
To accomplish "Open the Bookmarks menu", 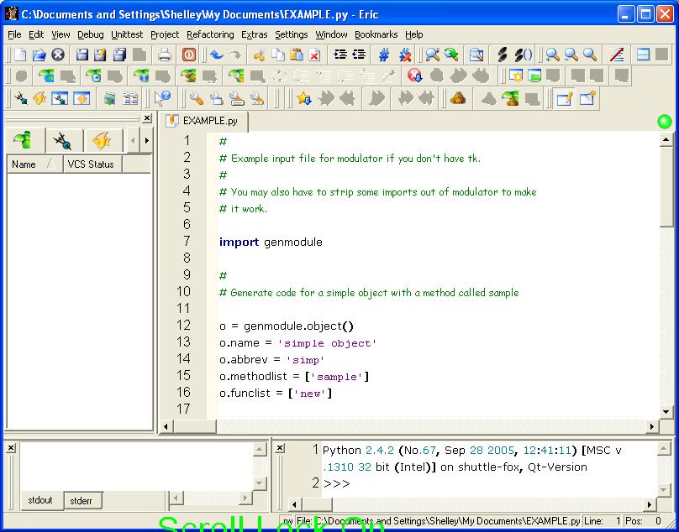I will [x=376, y=34].
